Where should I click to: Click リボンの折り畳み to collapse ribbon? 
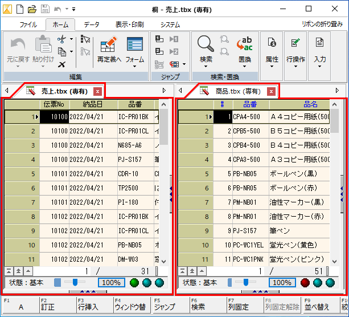pos(322,24)
